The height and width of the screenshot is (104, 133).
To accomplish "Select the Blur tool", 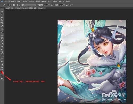I will (x=2, y=47).
